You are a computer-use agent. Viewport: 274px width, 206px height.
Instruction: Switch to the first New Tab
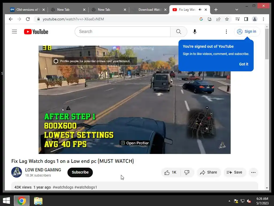(x=67, y=10)
